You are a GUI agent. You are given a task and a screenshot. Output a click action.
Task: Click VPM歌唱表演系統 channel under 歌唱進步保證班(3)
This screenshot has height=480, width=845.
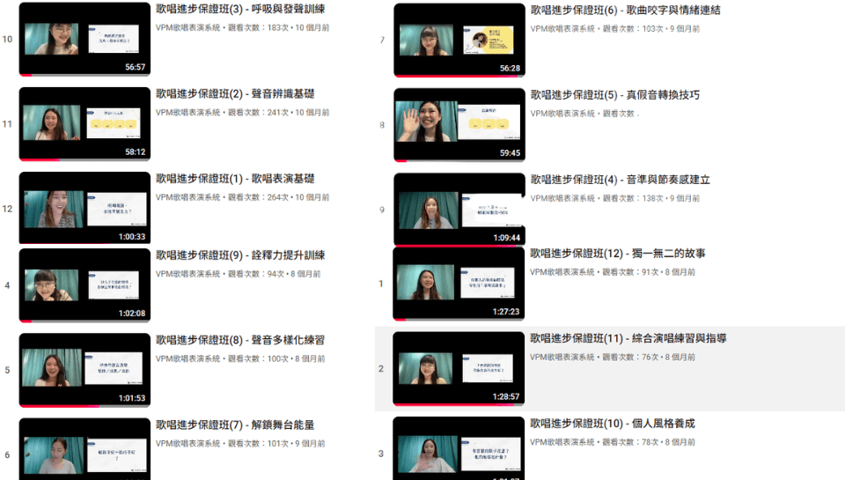click(188, 28)
